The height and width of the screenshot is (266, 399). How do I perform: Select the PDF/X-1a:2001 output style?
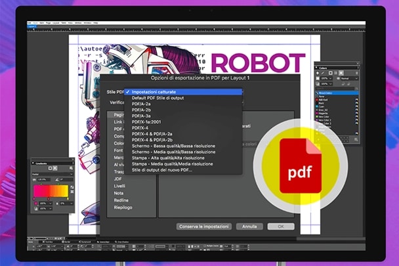(184, 122)
